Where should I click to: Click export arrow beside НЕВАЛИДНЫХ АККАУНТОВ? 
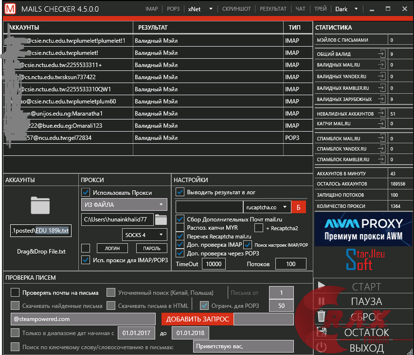[382, 113]
